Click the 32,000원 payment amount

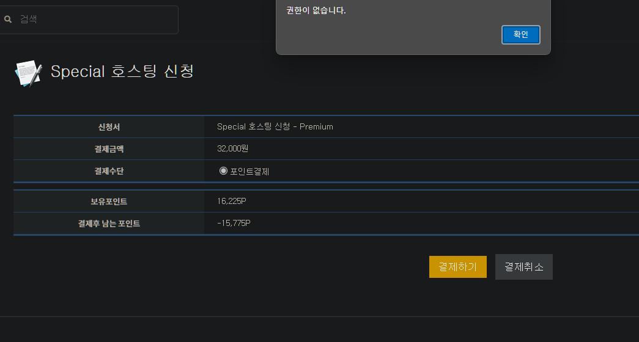232,148
